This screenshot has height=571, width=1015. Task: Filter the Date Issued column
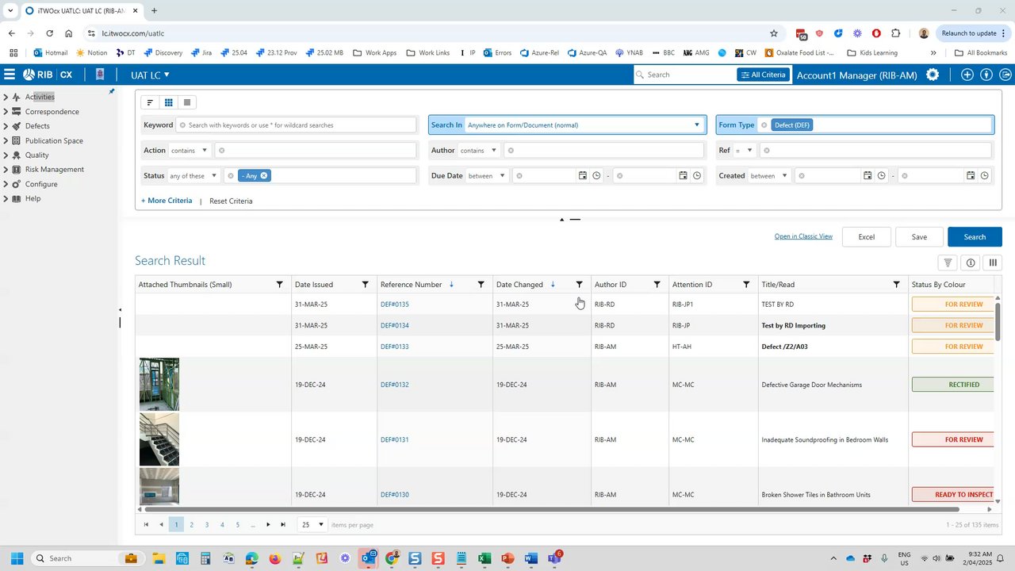coord(366,285)
